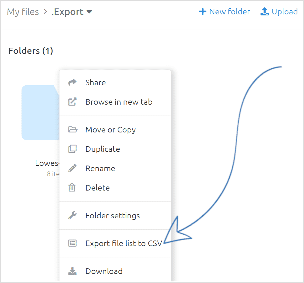Select Move or Copy menu entry
Screen dimensions: 304x283
point(110,130)
